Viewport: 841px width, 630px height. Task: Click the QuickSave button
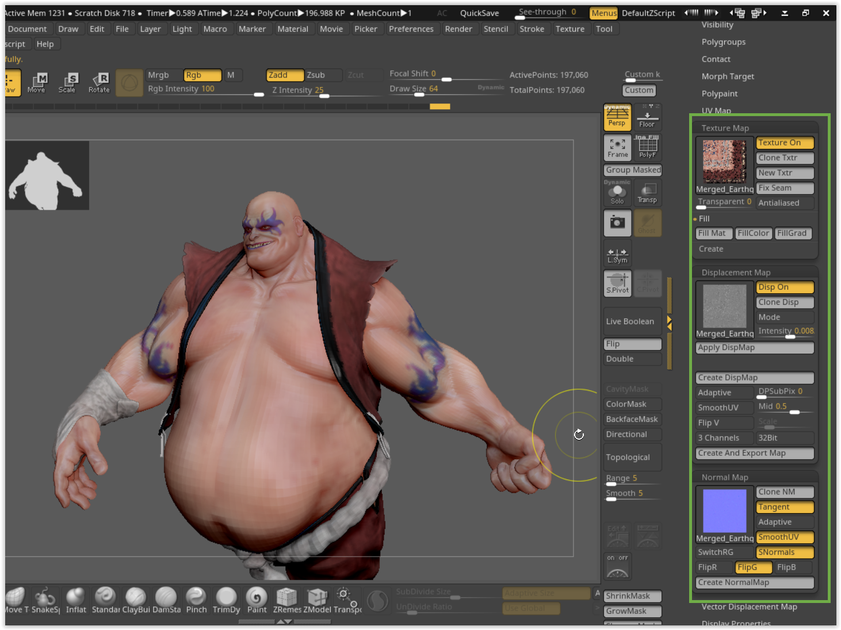tap(479, 13)
